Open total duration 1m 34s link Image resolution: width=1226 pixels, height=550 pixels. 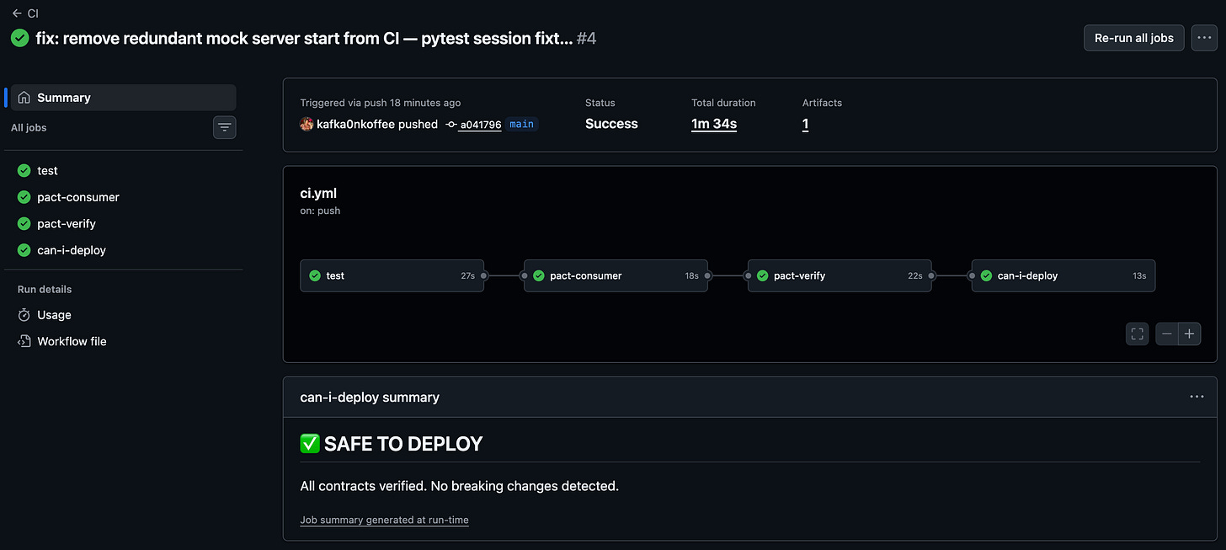(714, 124)
